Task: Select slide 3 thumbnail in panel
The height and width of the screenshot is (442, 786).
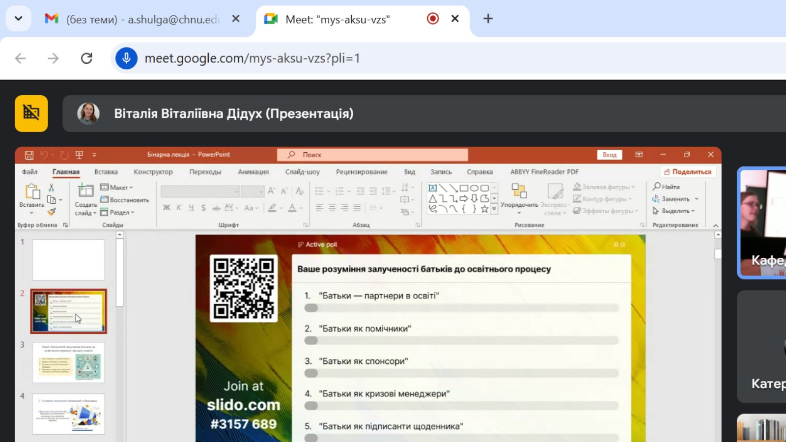Action: pyautogui.click(x=68, y=362)
